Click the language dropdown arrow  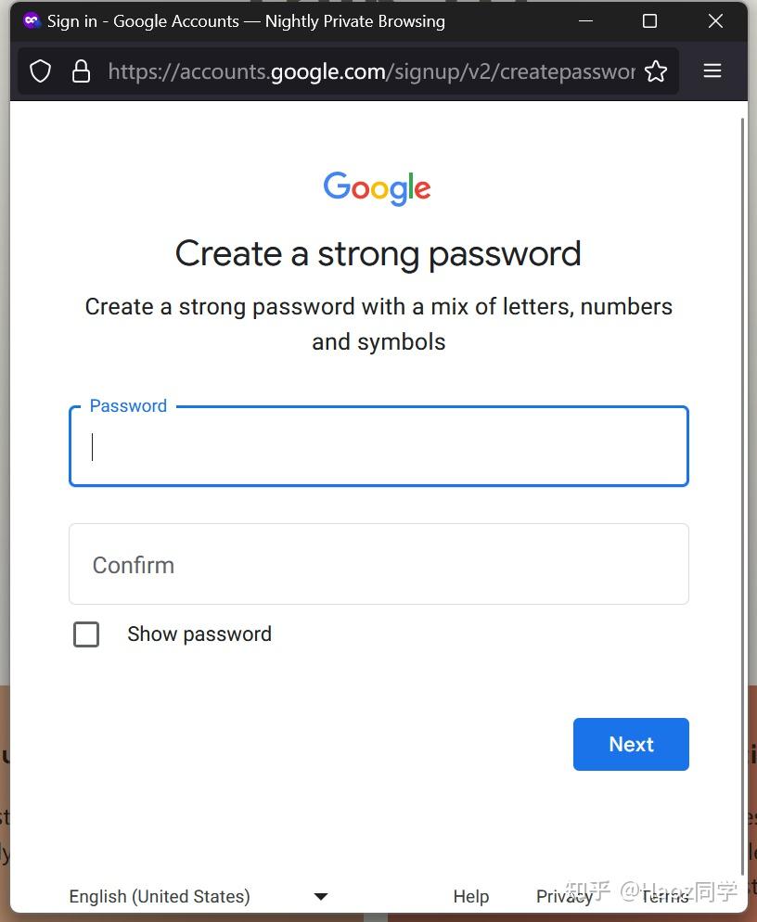(x=321, y=896)
